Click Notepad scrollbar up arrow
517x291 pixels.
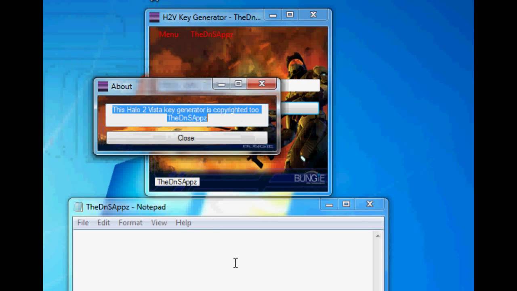(378, 236)
